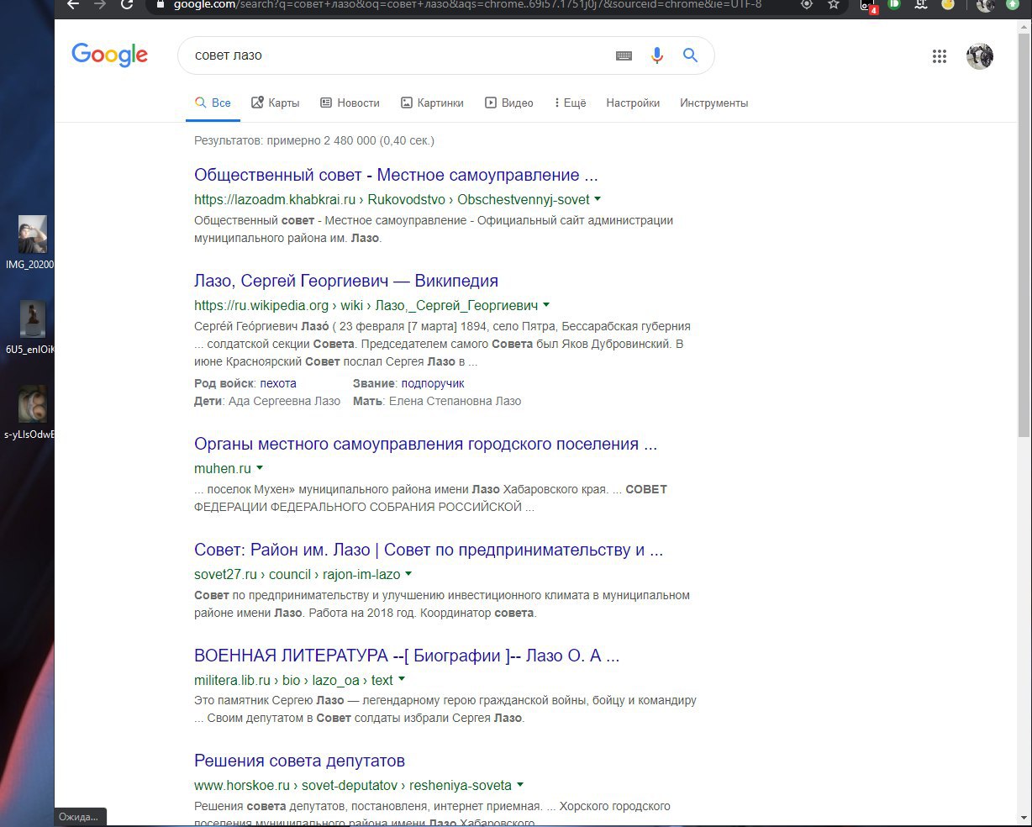Image resolution: width=1032 pixels, height=827 pixels.
Task: Click 'Елена Степановна Лазо' text
Action: (454, 401)
